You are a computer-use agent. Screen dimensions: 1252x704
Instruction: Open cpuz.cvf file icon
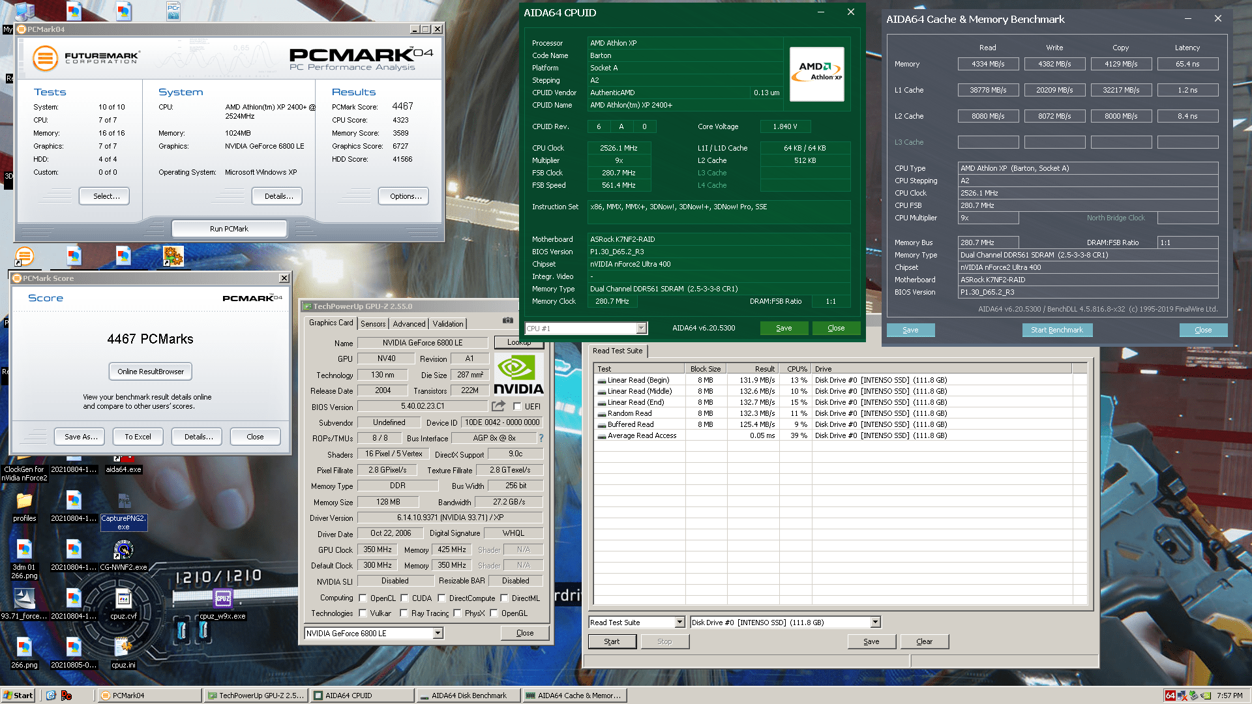(123, 598)
